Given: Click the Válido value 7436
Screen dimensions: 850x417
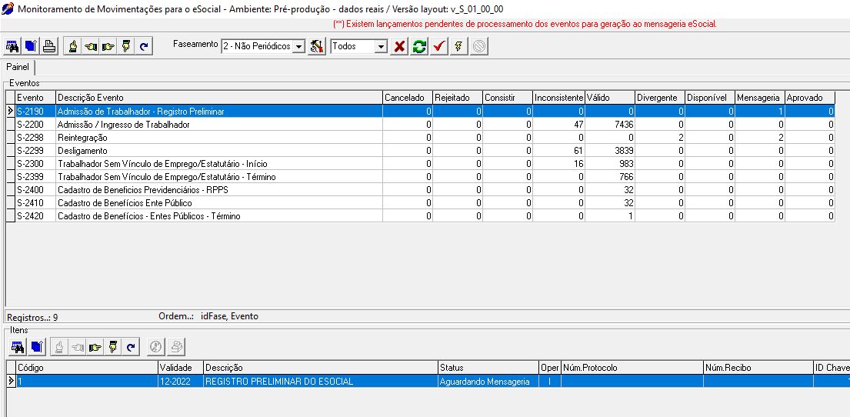Looking at the screenshot, I should click(x=610, y=124).
